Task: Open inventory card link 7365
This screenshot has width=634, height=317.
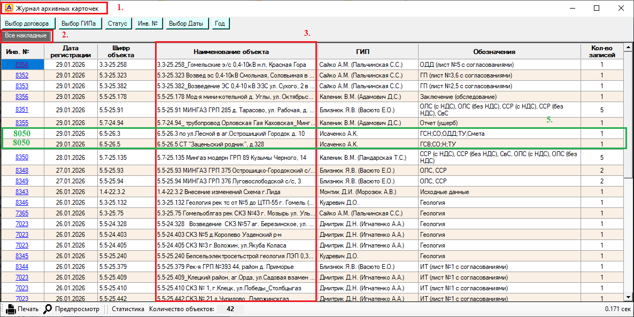Action: [22, 213]
